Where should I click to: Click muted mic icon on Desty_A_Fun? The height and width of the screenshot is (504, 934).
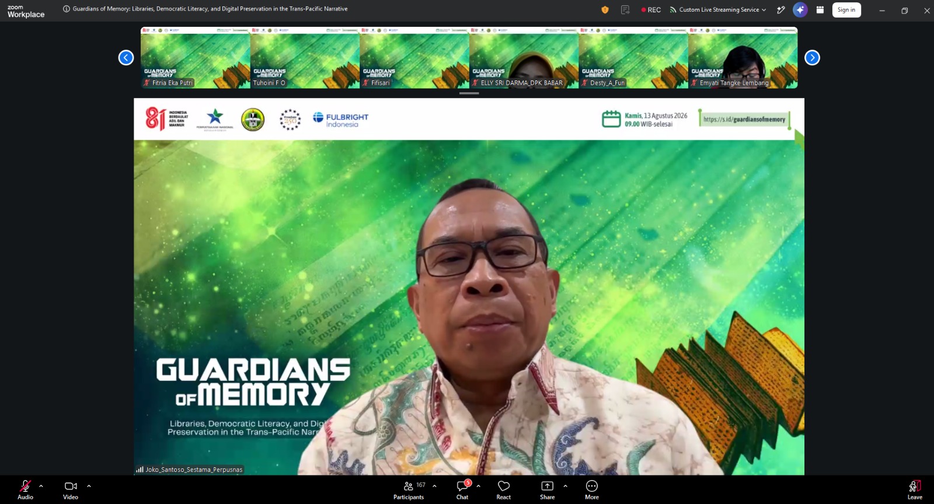coord(584,83)
